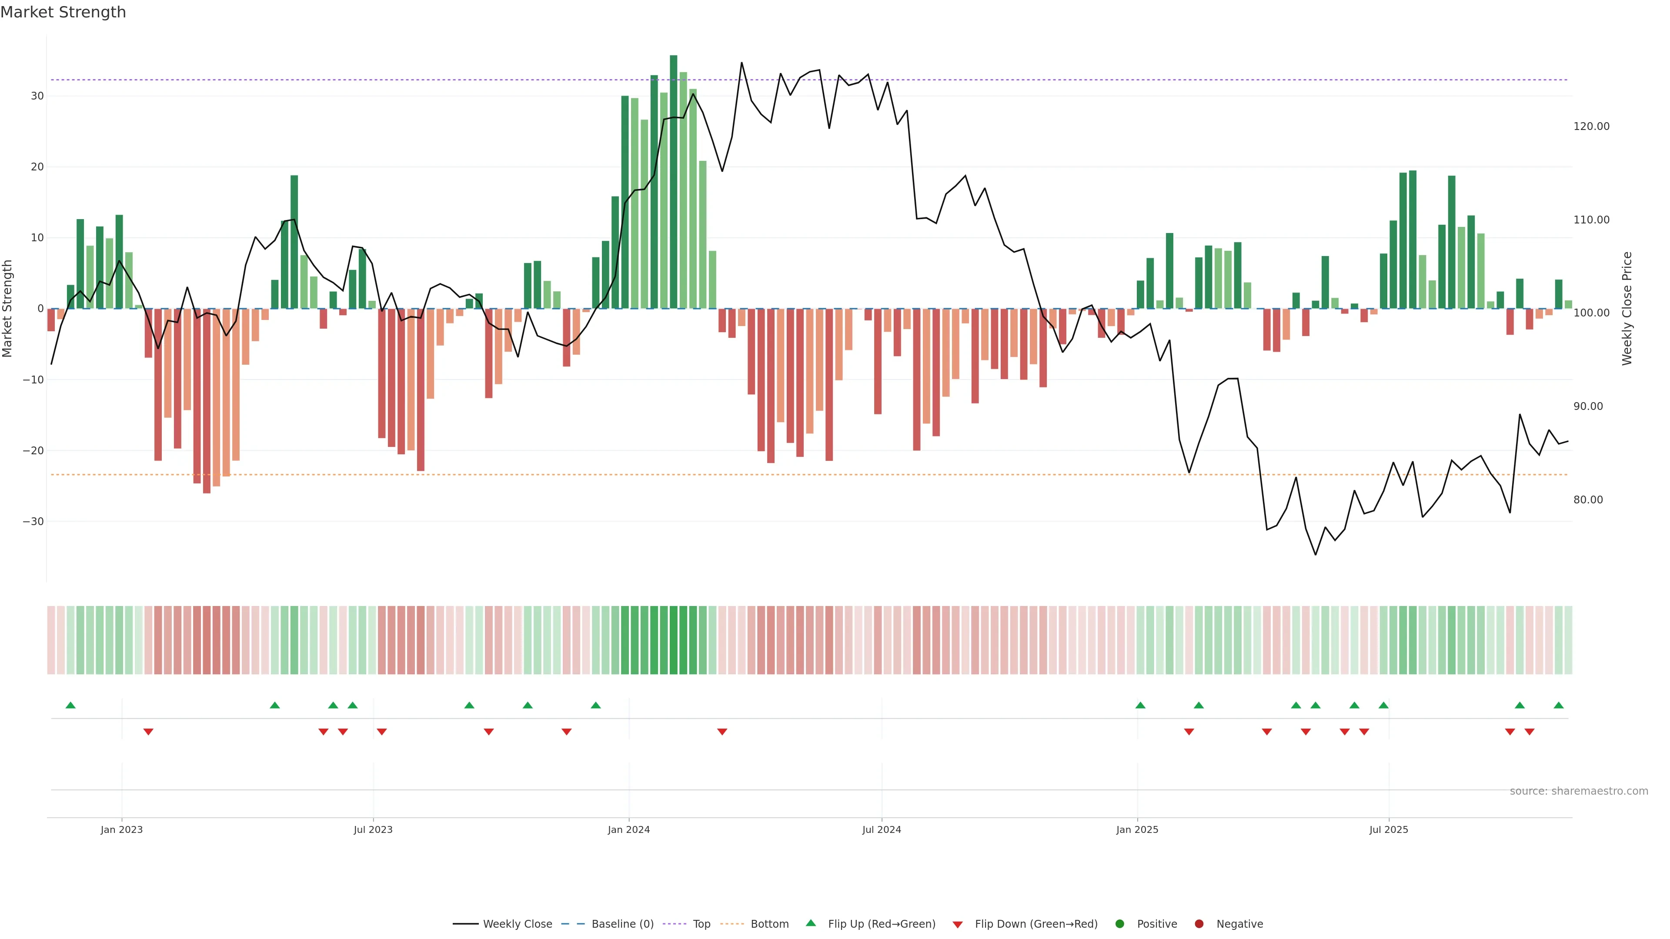Click the 120.00 price axis tick label
Screen dimensions: 1670x939
click(x=1591, y=127)
